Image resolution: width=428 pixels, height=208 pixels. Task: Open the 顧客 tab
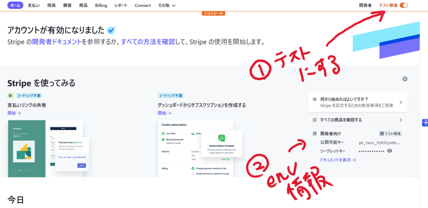pyautogui.click(x=67, y=5)
